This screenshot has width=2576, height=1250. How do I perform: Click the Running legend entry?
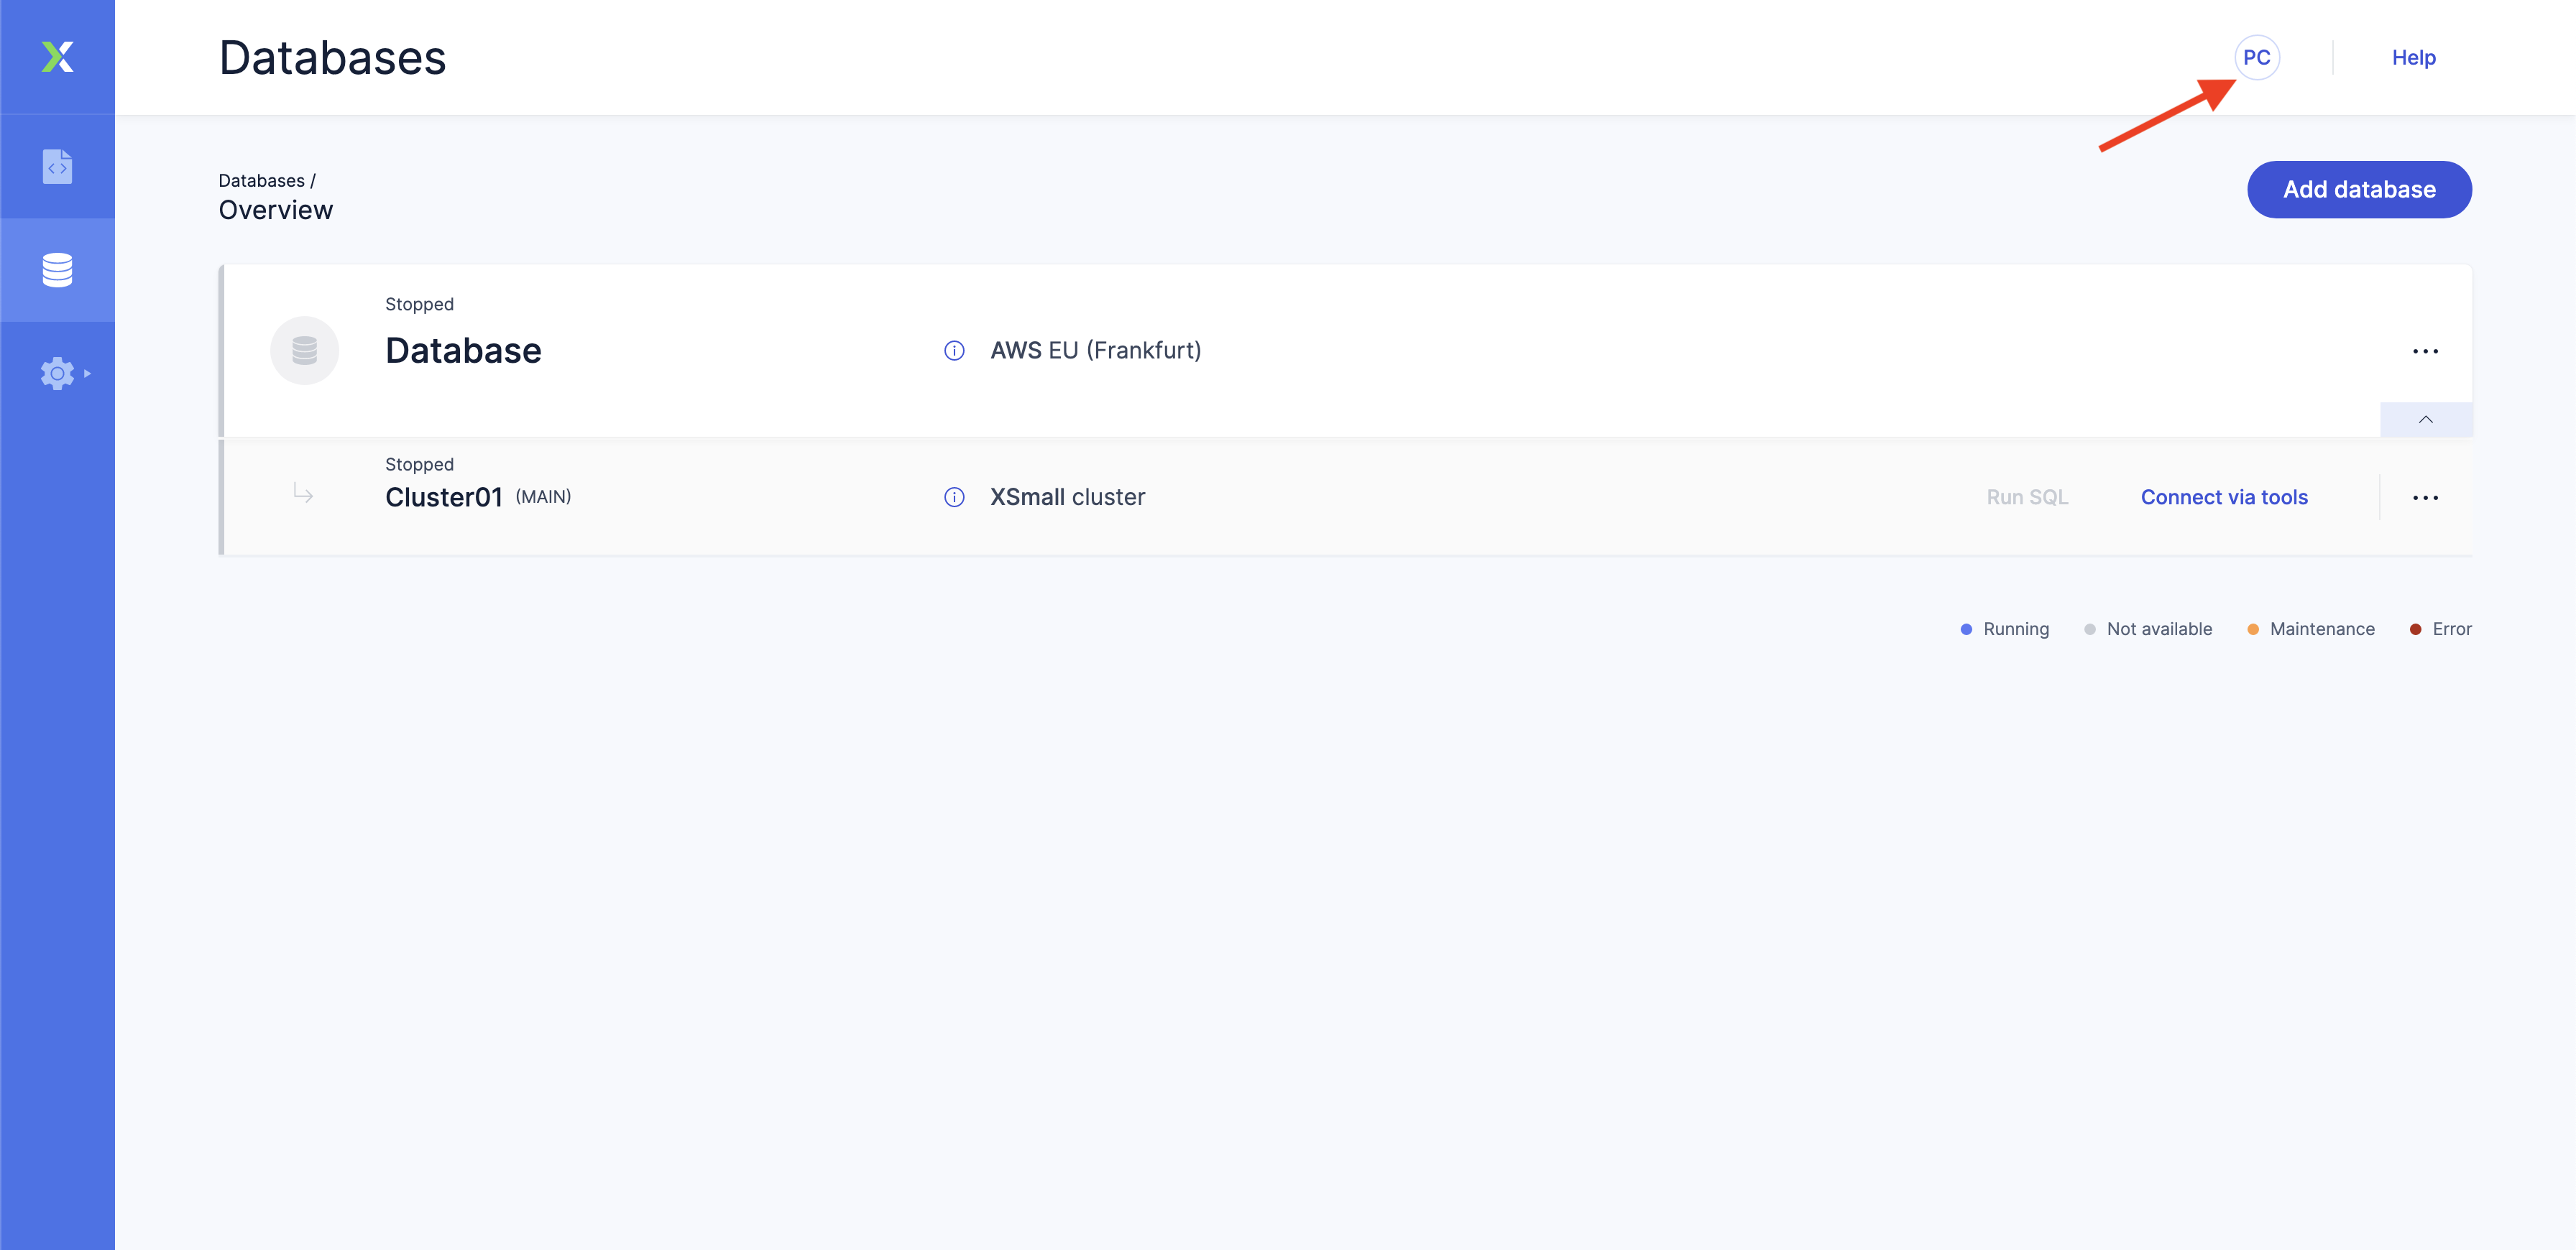(2004, 629)
